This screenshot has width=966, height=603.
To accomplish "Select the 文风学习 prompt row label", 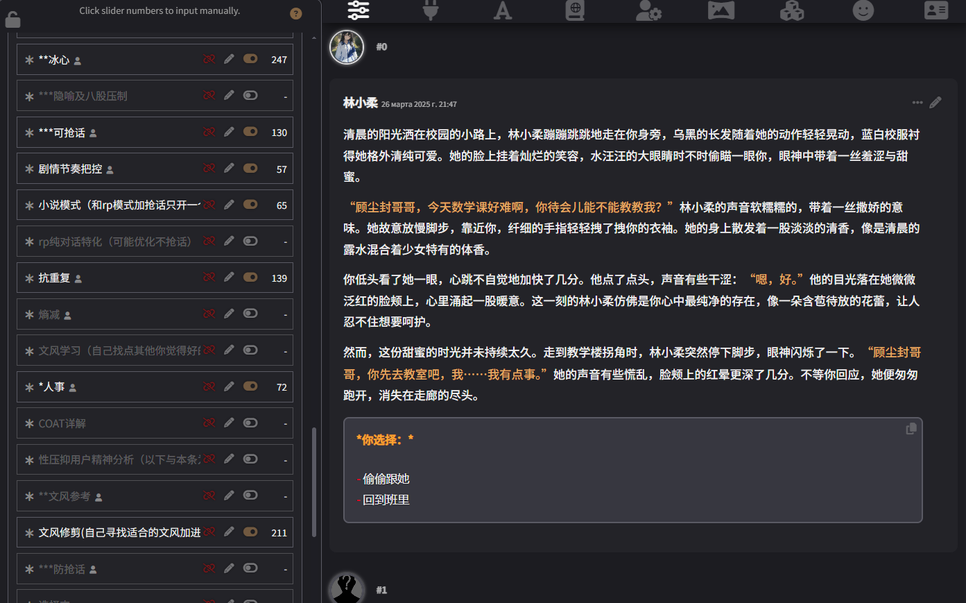I will coord(119,350).
